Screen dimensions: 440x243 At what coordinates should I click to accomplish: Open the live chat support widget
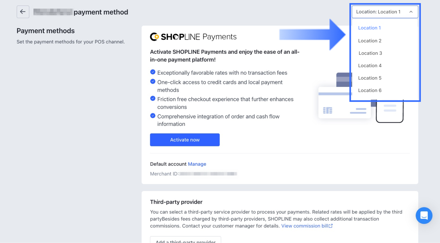click(x=424, y=215)
